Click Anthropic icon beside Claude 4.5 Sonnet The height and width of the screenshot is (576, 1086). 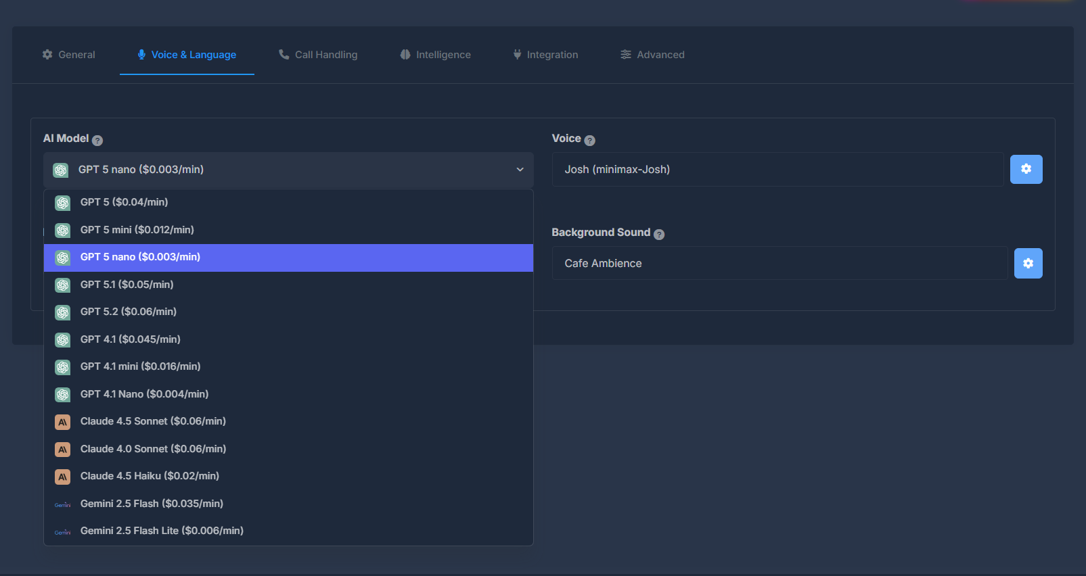coord(63,422)
